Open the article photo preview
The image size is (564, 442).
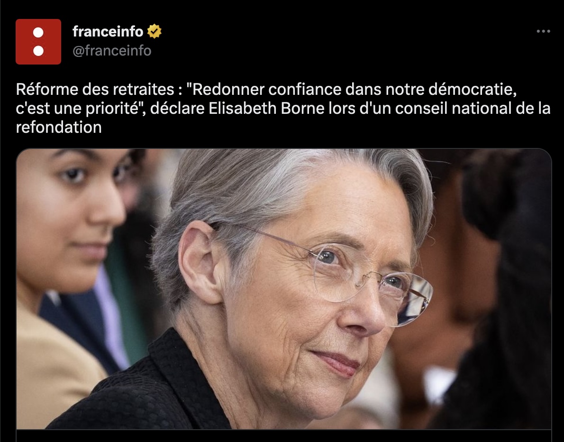(x=284, y=289)
